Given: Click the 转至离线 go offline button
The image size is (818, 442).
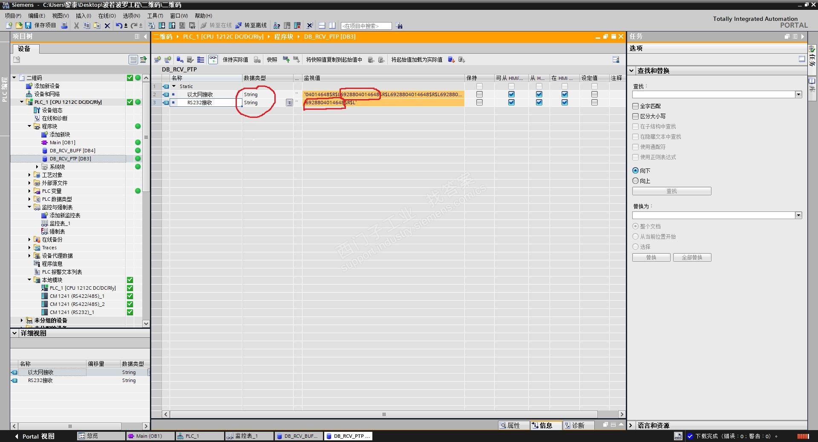Looking at the screenshot, I should tap(251, 26).
